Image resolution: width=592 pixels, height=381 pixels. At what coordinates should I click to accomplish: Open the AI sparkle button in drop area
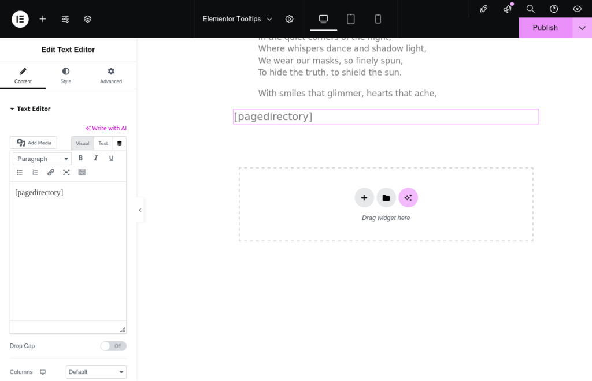tap(408, 197)
